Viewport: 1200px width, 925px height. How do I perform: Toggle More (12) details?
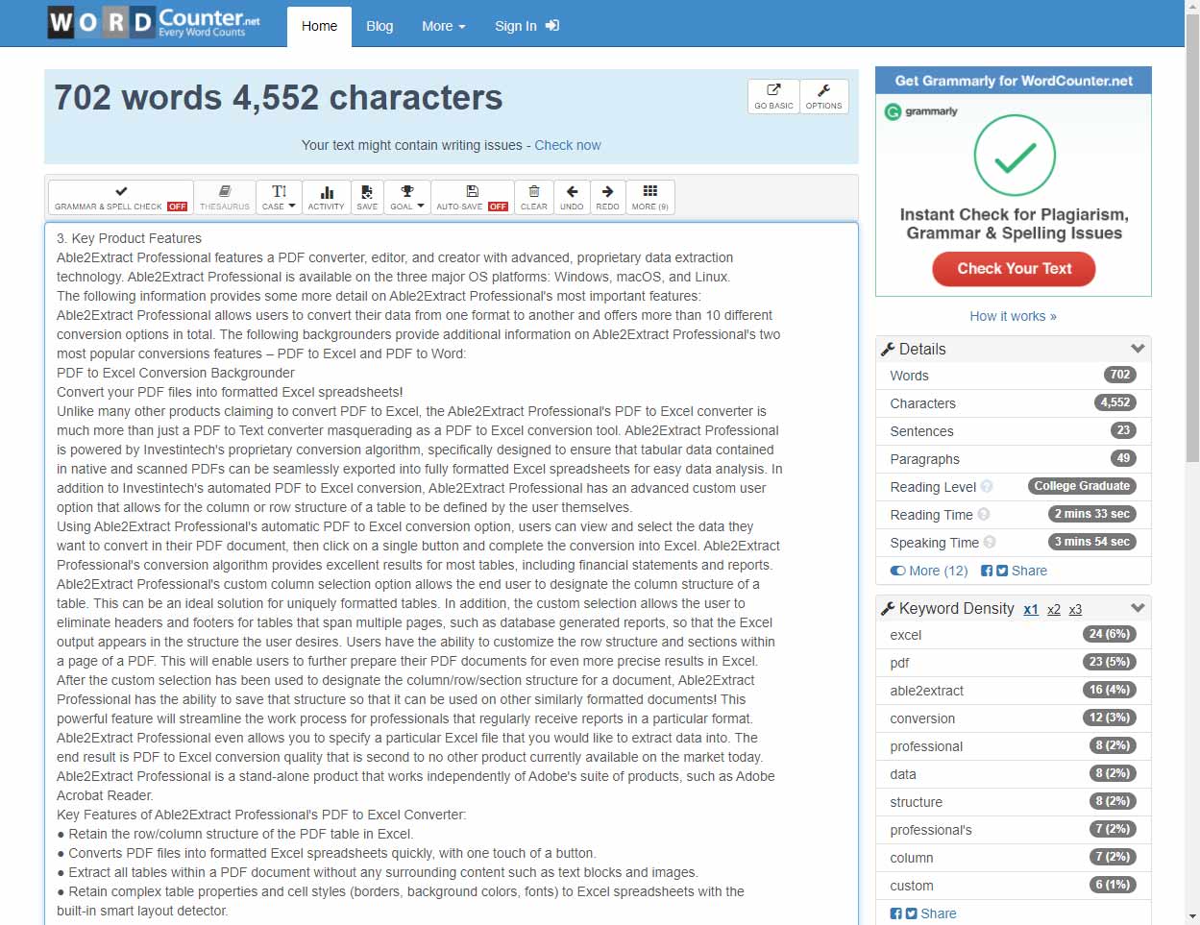[929, 571]
